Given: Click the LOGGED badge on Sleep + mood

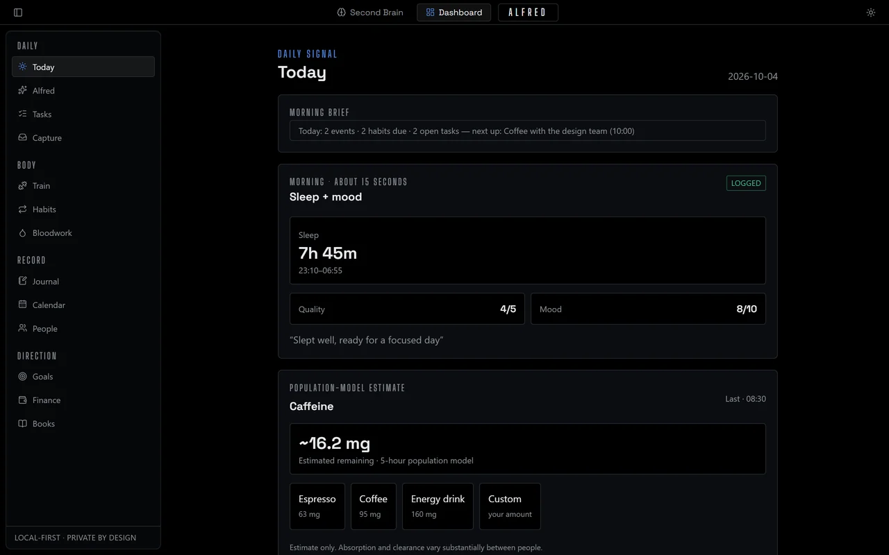Looking at the screenshot, I should click(746, 183).
